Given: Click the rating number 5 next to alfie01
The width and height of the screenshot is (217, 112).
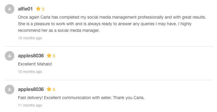Looking at the screenshot, I should coord(43,9).
